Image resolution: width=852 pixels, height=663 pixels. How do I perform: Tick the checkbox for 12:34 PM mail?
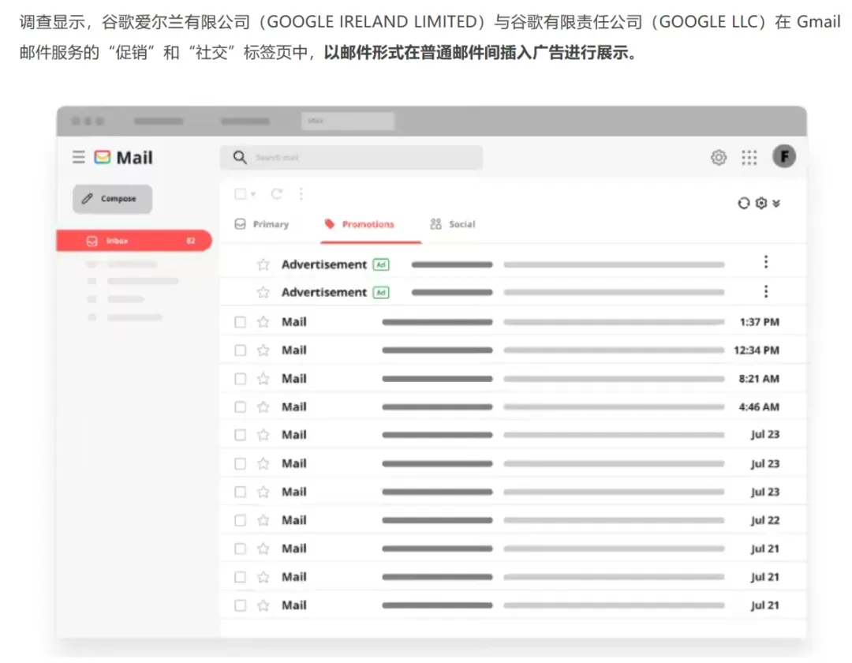pyautogui.click(x=240, y=350)
